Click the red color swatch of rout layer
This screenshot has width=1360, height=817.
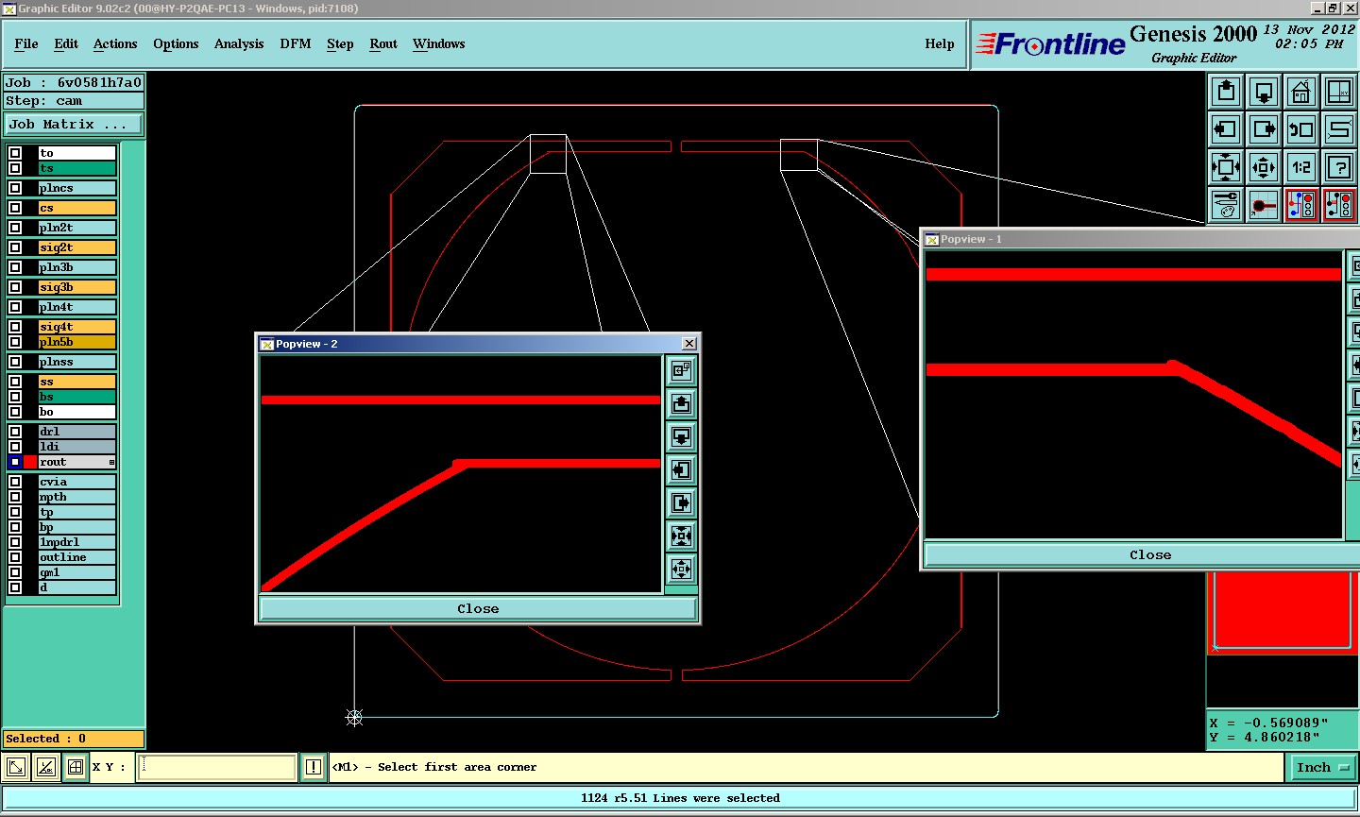click(x=30, y=462)
